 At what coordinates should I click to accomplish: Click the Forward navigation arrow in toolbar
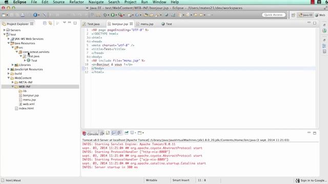[209, 15]
